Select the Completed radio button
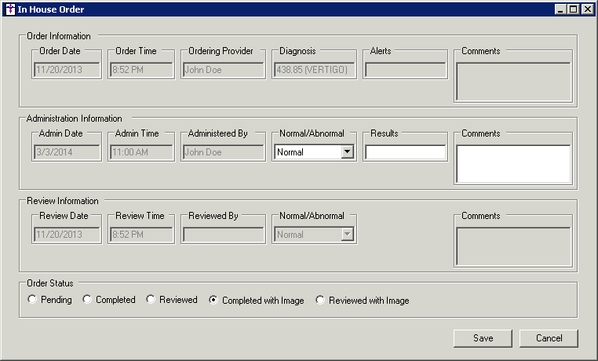The image size is (598, 361). pyautogui.click(x=87, y=300)
